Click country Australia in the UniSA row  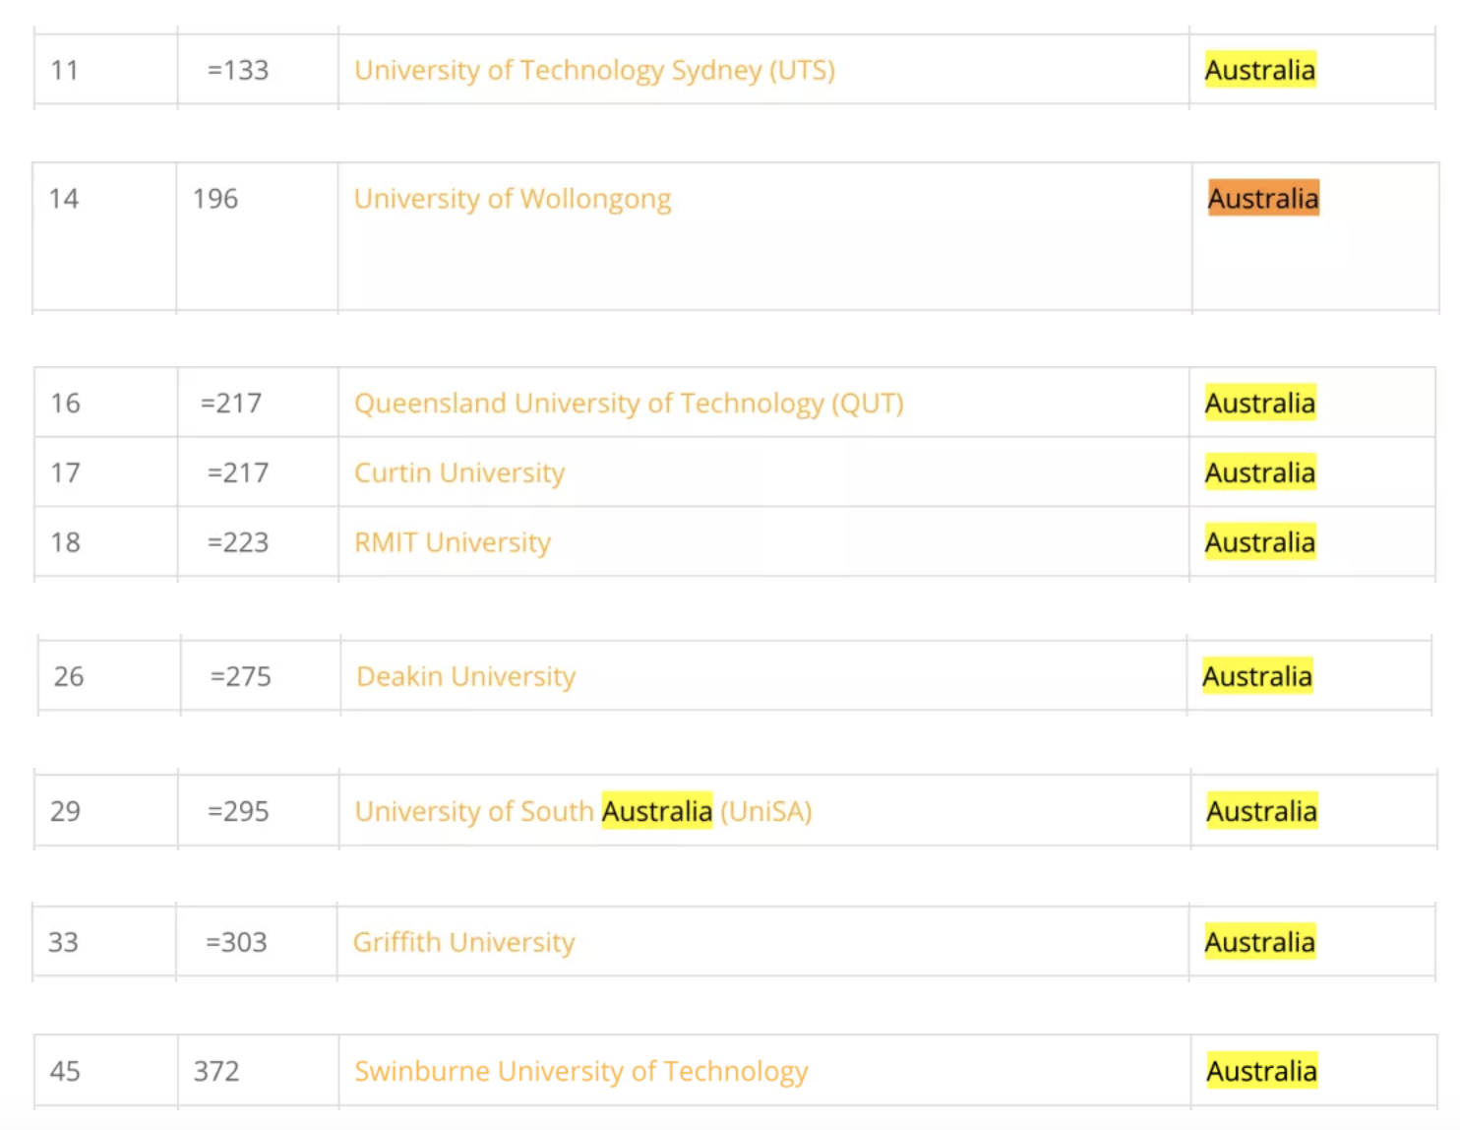pos(1262,812)
